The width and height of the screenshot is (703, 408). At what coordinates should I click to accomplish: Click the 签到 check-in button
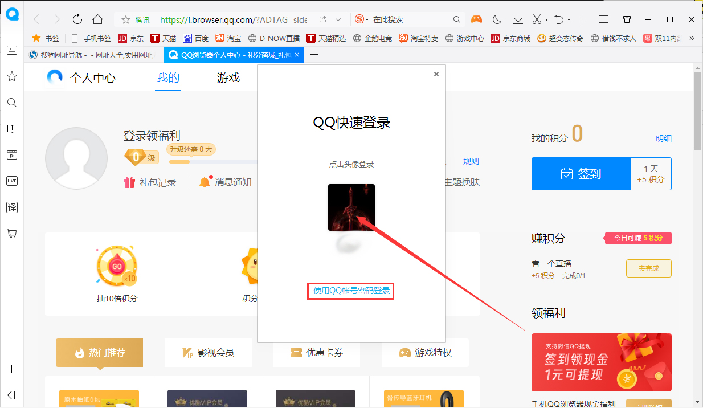pos(581,173)
